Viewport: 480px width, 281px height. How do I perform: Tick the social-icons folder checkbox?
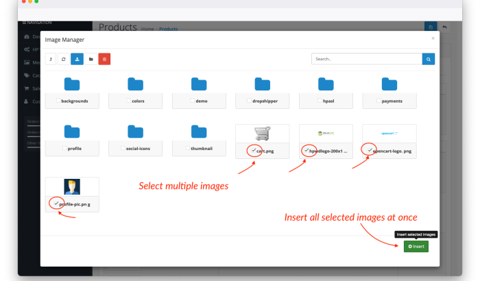click(x=123, y=148)
